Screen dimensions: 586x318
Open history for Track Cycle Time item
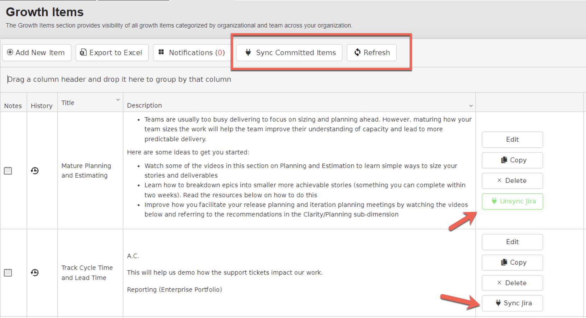pyautogui.click(x=35, y=272)
